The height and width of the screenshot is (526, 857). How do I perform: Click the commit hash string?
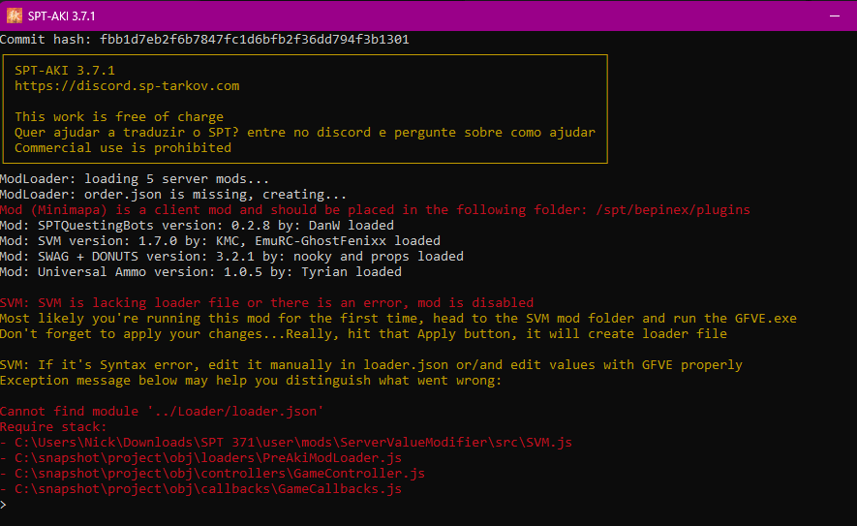coord(254,40)
